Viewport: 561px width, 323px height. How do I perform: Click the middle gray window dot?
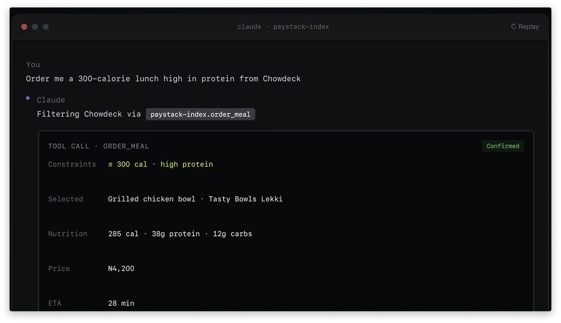coord(35,27)
